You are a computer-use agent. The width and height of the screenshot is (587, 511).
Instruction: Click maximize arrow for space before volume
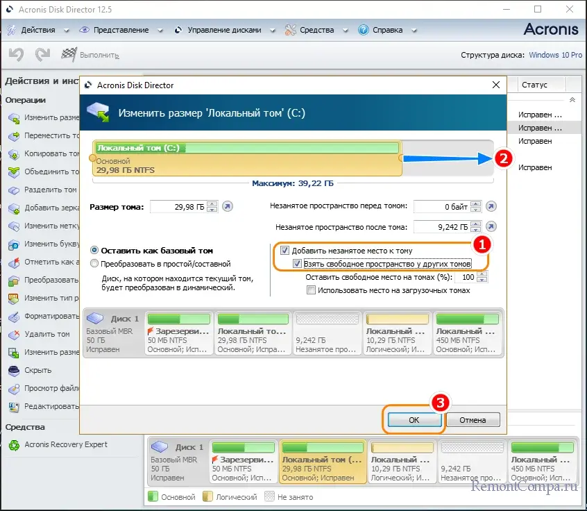[491, 206]
